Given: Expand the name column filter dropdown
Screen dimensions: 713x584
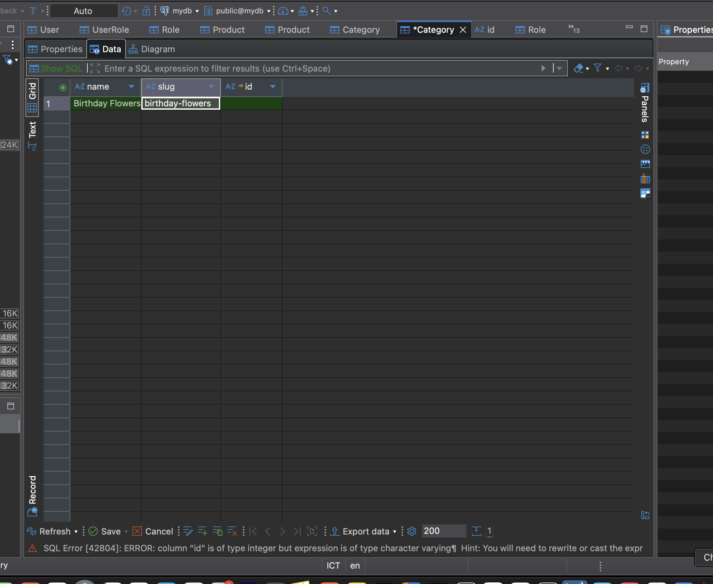Looking at the screenshot, I should 131,87.
